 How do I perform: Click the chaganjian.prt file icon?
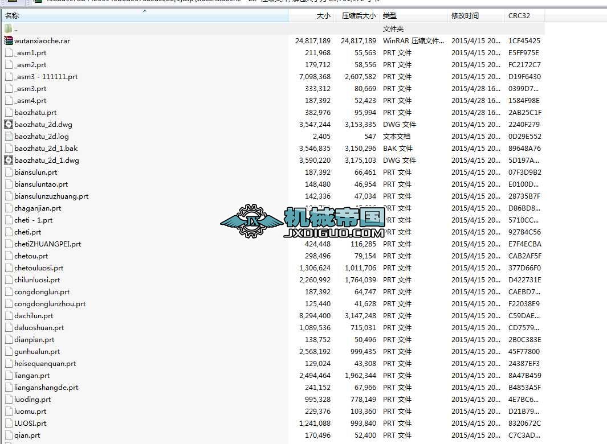coord(9,208)
